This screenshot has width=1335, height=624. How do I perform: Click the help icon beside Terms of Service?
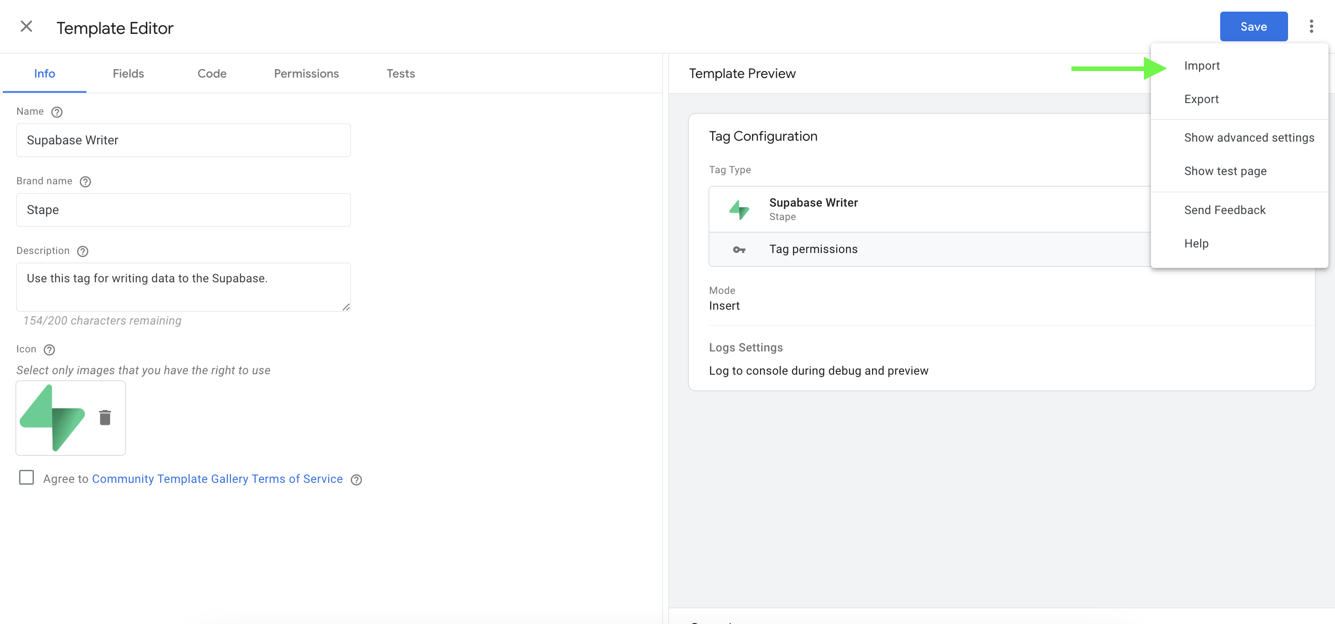356,480
